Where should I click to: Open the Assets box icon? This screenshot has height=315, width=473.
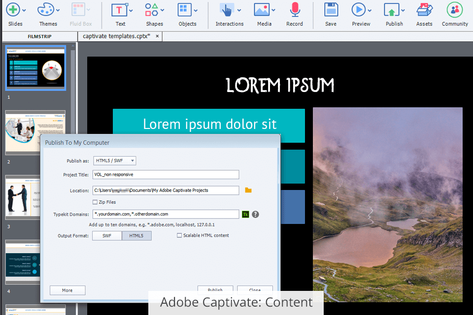pyautogui.click(x=424, y=10)
